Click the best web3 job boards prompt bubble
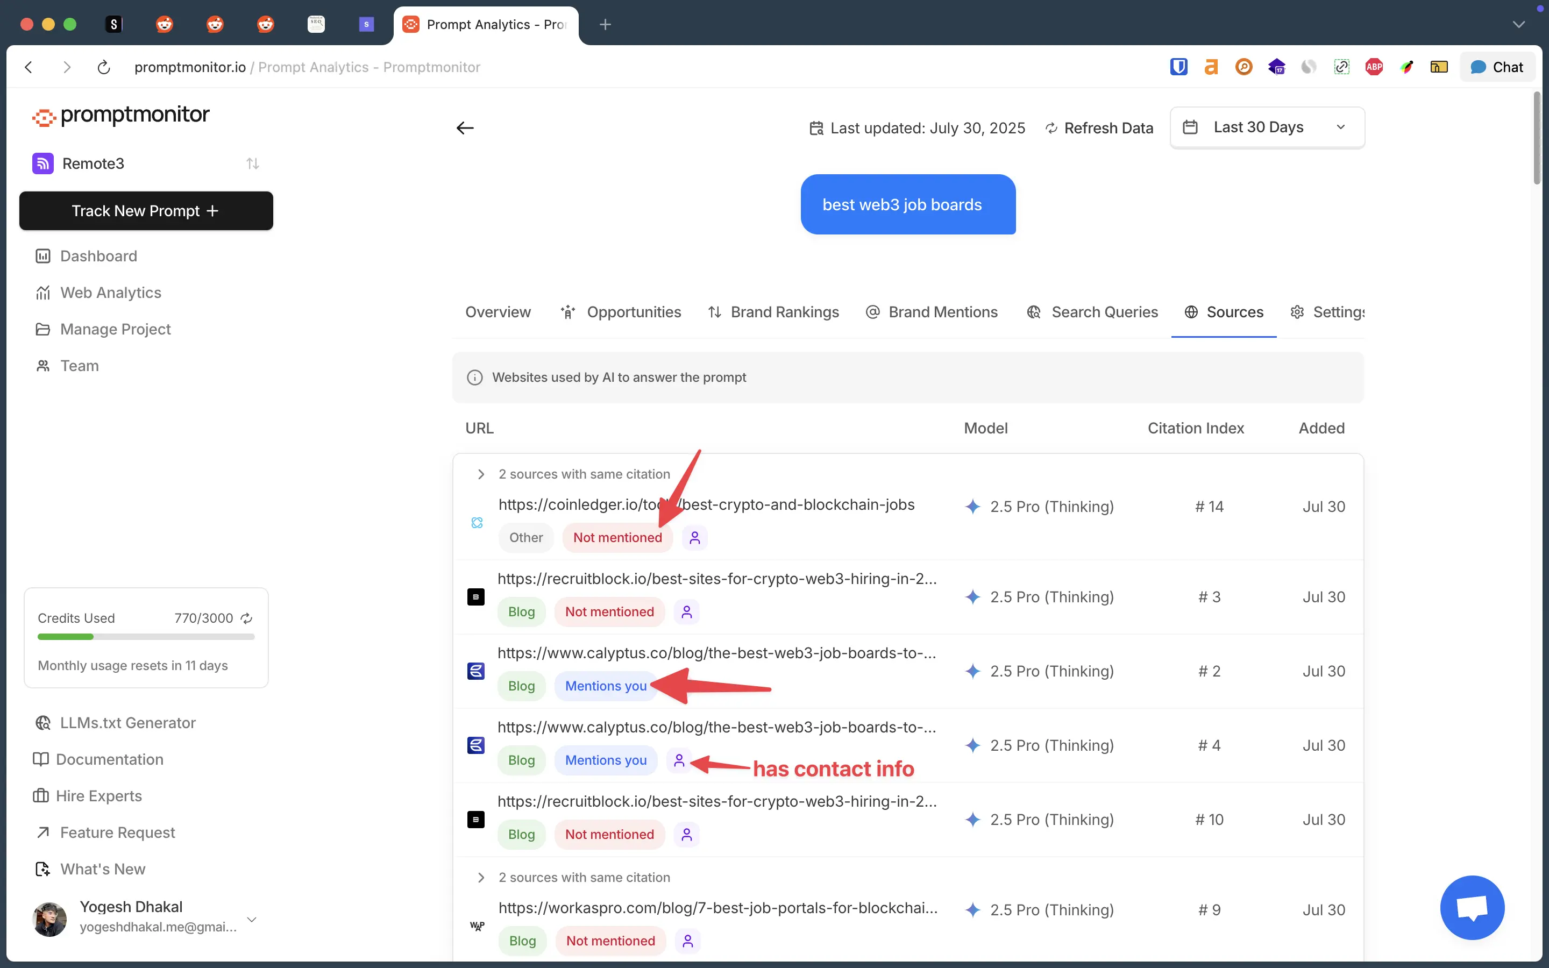 coord(908,204)
